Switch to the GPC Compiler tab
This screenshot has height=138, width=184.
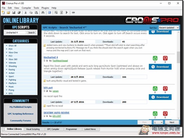(53, 129)
